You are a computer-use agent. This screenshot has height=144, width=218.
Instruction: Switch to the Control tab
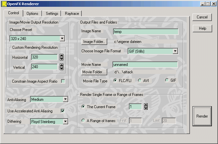pyautogui.click(x=14, y=13)
